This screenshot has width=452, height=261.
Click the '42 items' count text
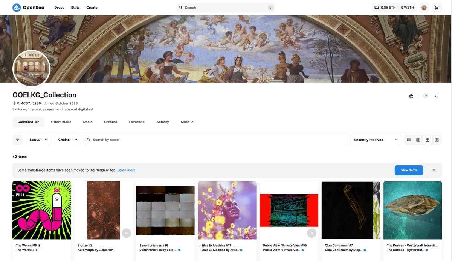coord(20,157)
